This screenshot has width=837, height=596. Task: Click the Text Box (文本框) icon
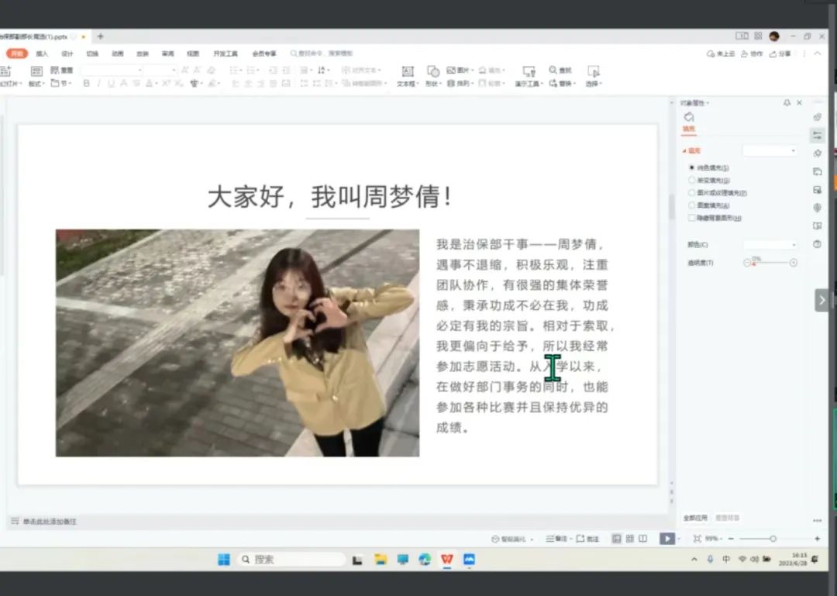[x=407, y=71]
